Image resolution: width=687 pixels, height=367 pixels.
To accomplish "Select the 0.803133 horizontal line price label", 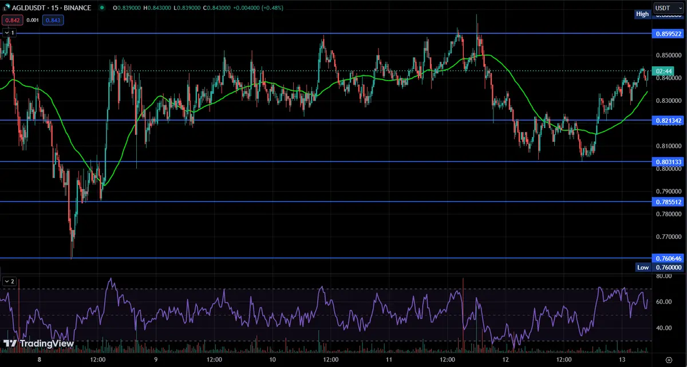I will 668,162.
